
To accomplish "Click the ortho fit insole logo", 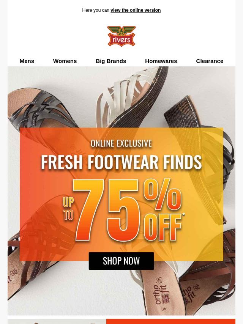I will click(161, 293).
